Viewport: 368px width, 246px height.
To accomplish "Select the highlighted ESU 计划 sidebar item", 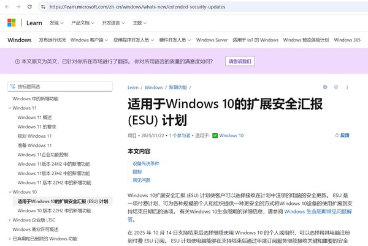I will click(63, 201).
